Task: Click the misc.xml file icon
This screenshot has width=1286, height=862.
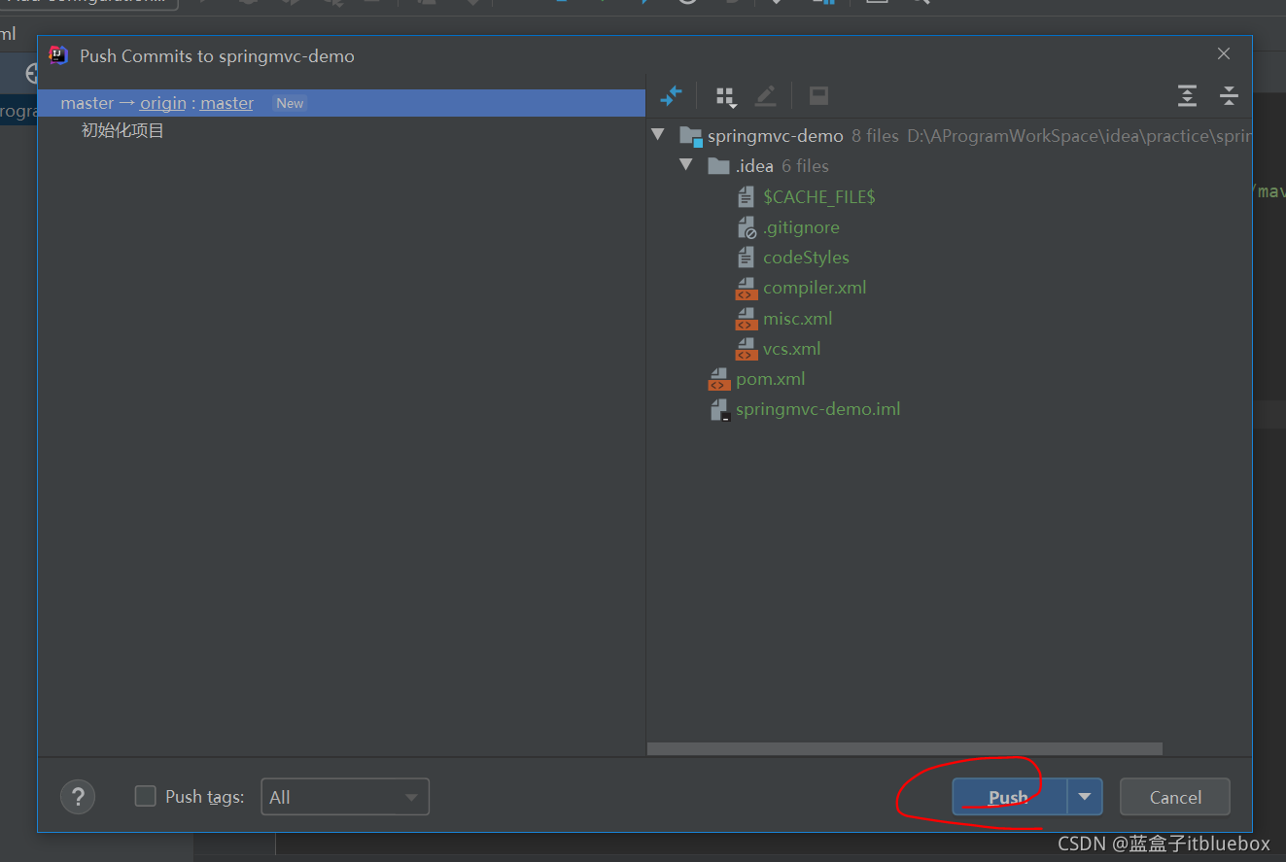Action: coord(747,319)
